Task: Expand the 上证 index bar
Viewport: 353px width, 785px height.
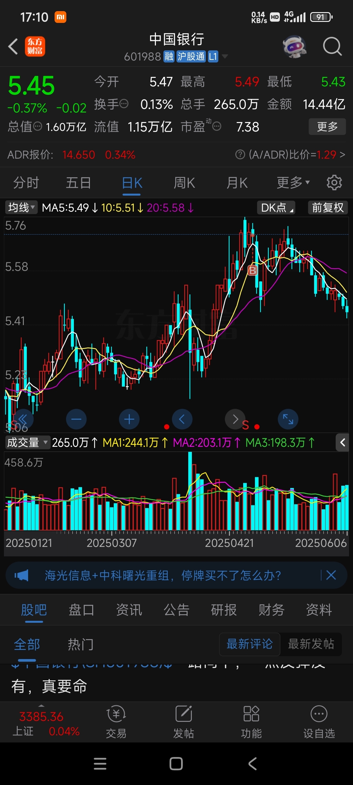Action: click(x=41, y=706)
